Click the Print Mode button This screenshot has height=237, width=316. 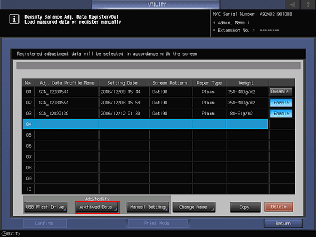(x=157, y=223)
